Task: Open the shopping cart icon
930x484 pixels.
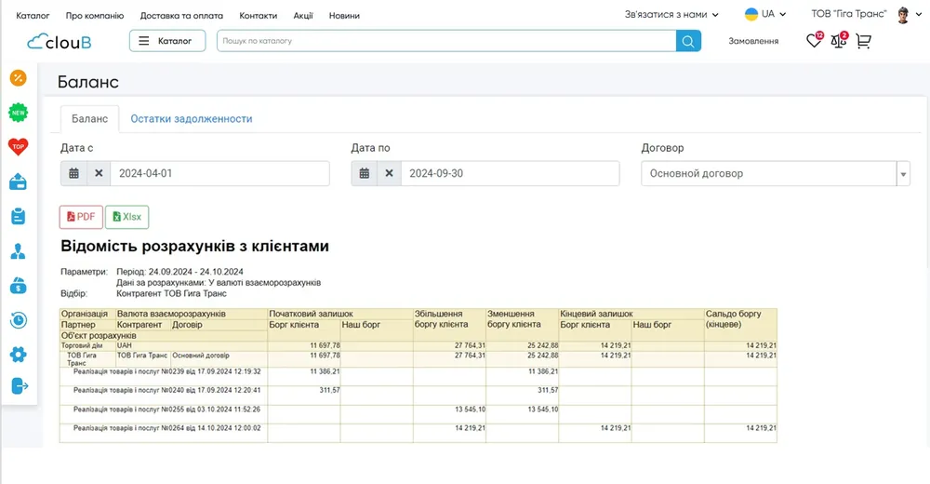Action: [864, 41]
